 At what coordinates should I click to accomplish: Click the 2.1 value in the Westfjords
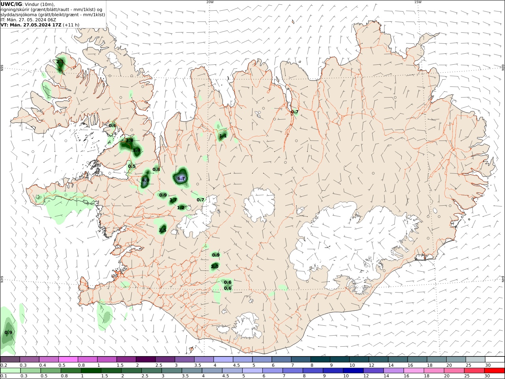pos(60,62)
